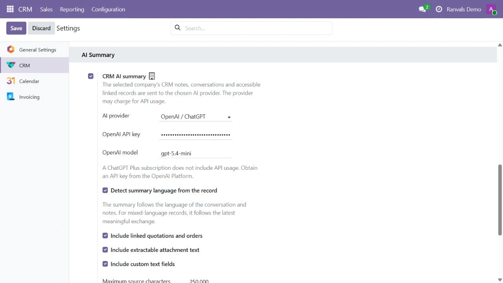
Task: Select the Calendar settings tab
Action: pos(34,81)
